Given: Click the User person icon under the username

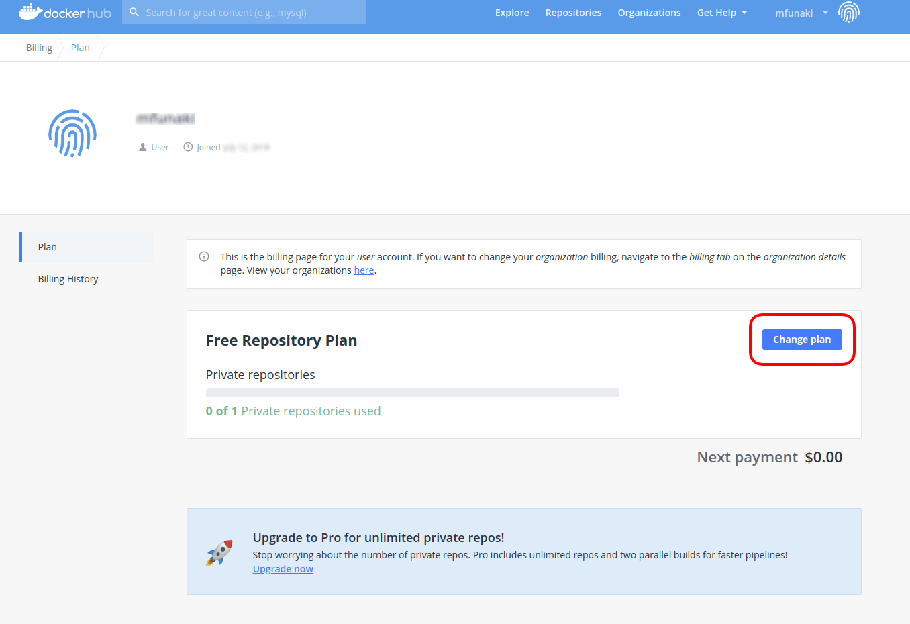Looking at the screenshot, I should tap(142, 146).
